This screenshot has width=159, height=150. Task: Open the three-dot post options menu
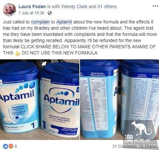pos(155,6)
